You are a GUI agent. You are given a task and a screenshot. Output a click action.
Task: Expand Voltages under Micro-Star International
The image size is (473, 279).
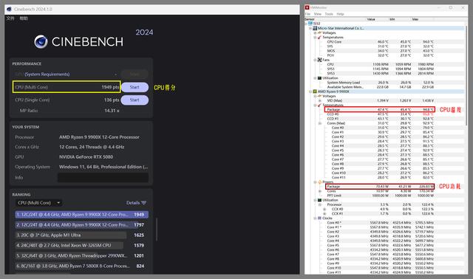tap(316, 32)
